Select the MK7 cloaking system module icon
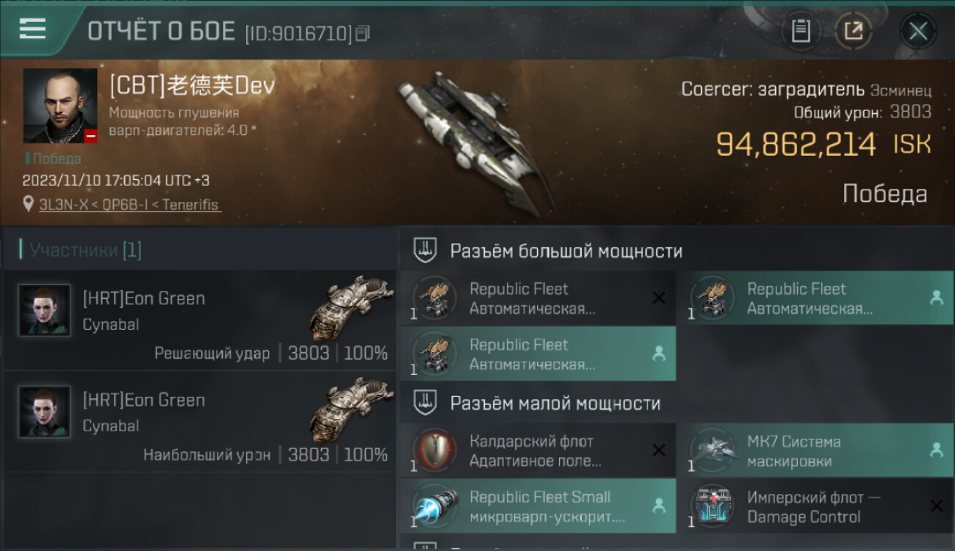Screen dimensions: 955x551 [712, 450]
